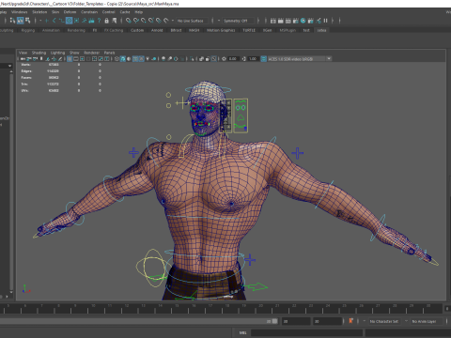Open the snap options arrow before No Live Surface

173,21
